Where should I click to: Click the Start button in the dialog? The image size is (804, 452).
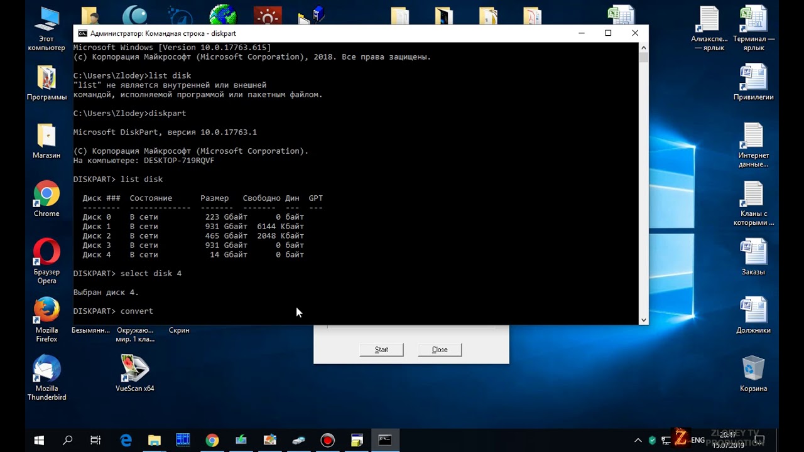381,350
